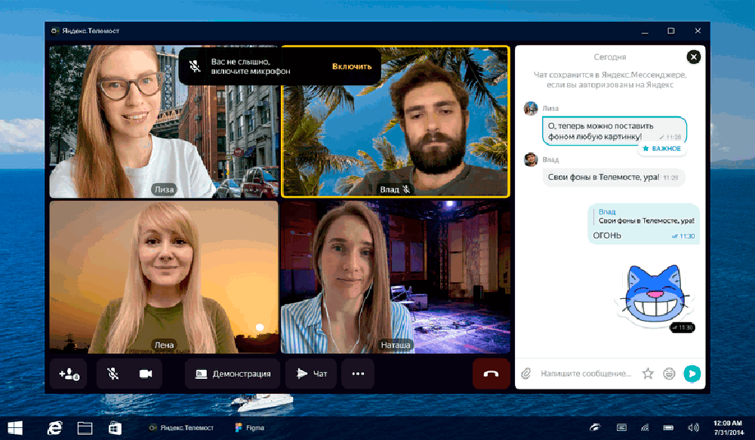This screenshot has height=440, width=755.
Task: Click the muted mic icon beside Влад's name
Action: click(x=406, y=189)
